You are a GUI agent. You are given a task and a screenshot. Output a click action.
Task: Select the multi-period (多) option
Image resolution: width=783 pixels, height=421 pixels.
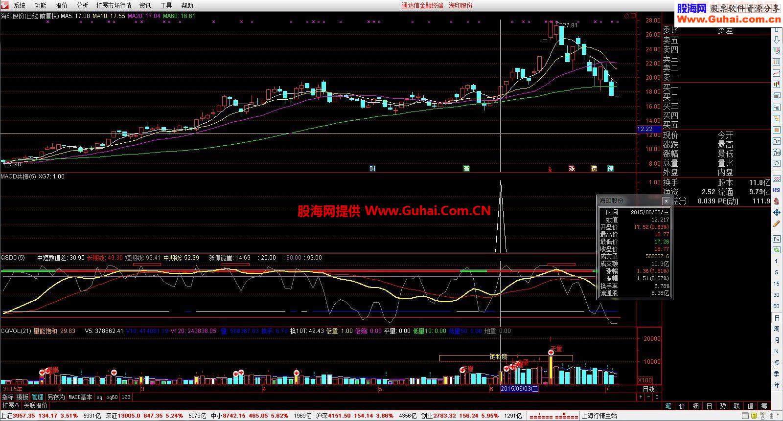click(777, 362)
